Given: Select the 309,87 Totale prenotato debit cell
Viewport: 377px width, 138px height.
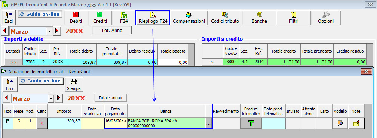Looking at the screenshot, I should (x=112, y=62).
